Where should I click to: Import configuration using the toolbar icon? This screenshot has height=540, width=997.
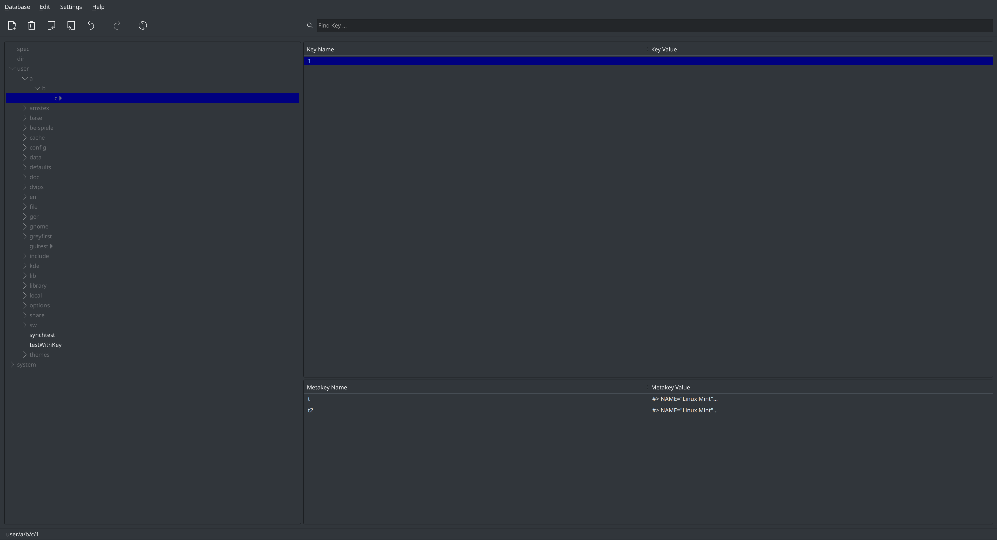pyautogui.click(x=51, y=25)
